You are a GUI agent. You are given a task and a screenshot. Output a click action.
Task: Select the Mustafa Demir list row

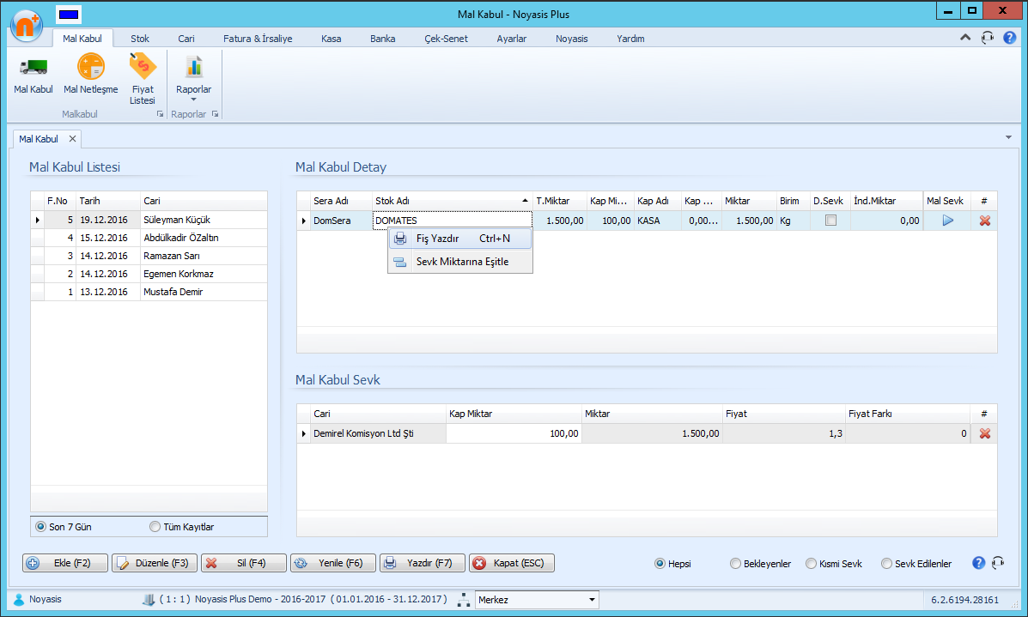pyautogui.click(x=149, y=292)
